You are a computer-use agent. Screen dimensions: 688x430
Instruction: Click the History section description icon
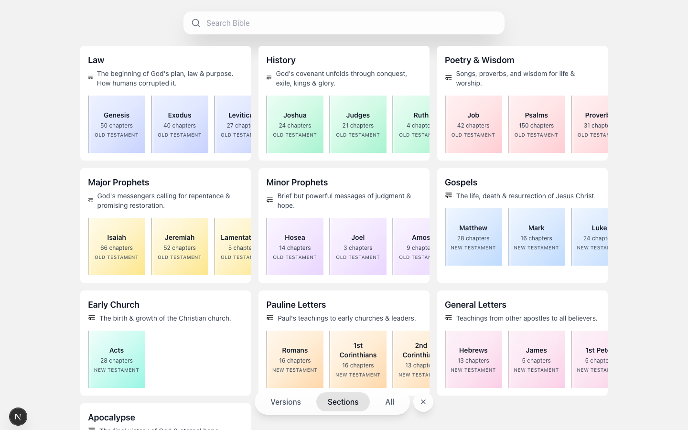269,78
